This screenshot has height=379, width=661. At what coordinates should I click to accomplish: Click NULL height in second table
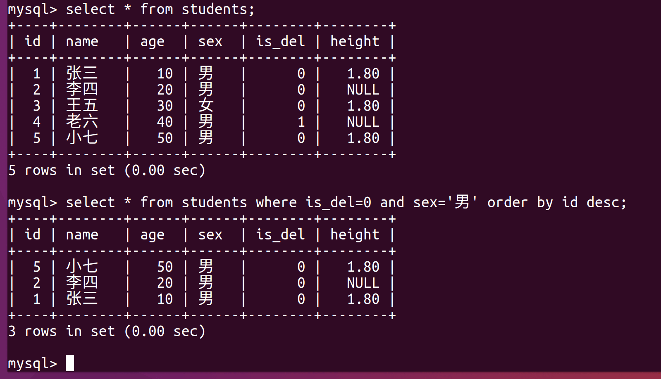(363, 283)
